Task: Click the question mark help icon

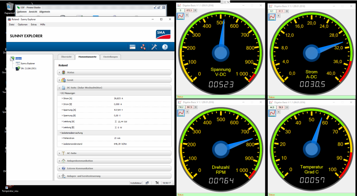Action: pyautogui.click(x=165, y=47)
